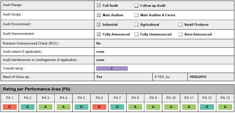The width and height of the screenshot is (235, 113).
Task: Toggle the Main Auditee checkbox
Action: click(99, 15)
